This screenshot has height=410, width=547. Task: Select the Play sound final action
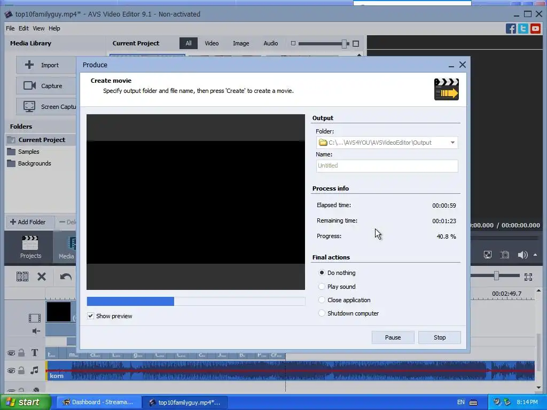tap(322, 287)
